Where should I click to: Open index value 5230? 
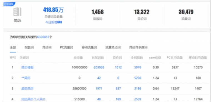coord(138,78)
